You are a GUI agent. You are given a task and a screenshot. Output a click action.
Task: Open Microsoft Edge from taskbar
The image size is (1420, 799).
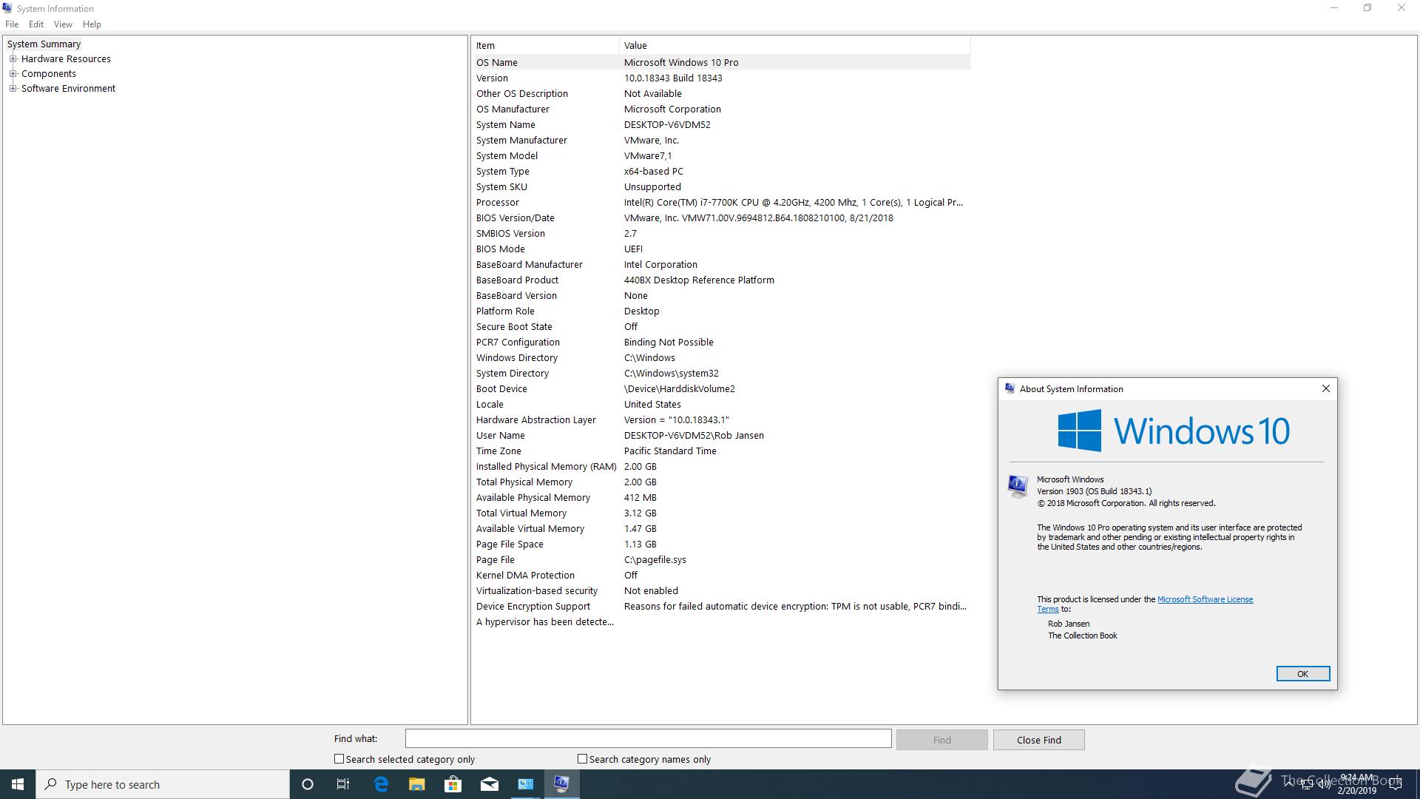pos(381,784)
